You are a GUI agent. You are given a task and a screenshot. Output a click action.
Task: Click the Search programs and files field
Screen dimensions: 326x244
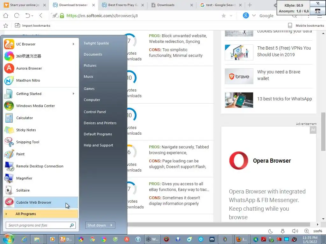point(41,225)
